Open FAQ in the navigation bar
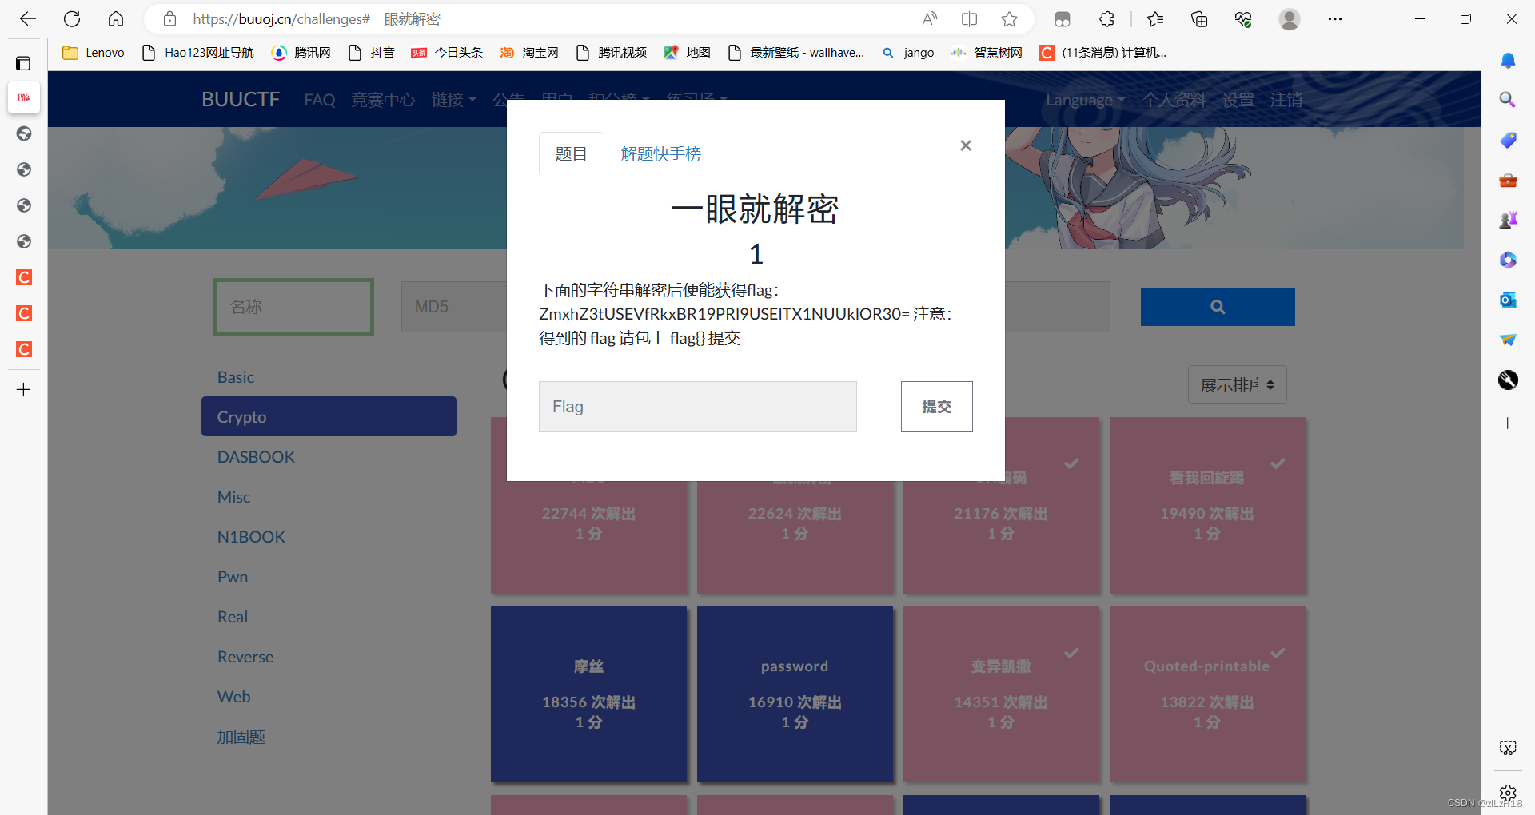 click(x=319, y=100)
